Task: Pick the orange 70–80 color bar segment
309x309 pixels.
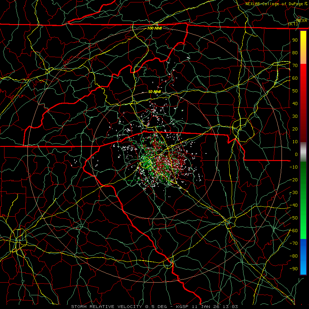Action: click(303, 59)
